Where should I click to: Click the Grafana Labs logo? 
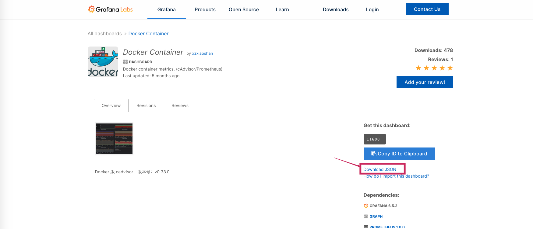click(110, 9)
